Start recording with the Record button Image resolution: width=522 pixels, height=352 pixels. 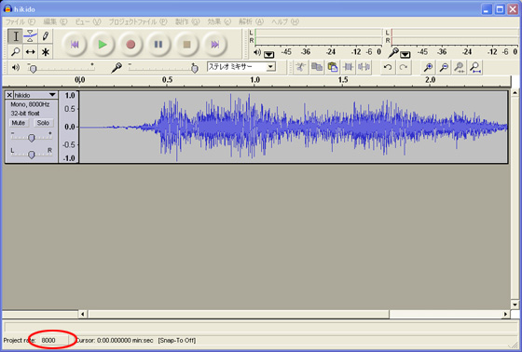130,45
